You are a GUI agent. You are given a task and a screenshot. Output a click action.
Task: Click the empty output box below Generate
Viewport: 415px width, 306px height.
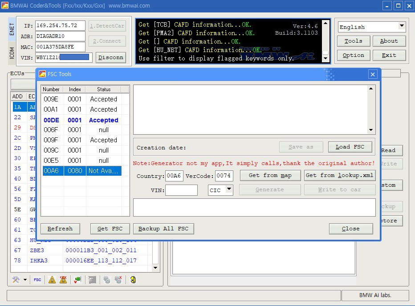pos(254,208)
